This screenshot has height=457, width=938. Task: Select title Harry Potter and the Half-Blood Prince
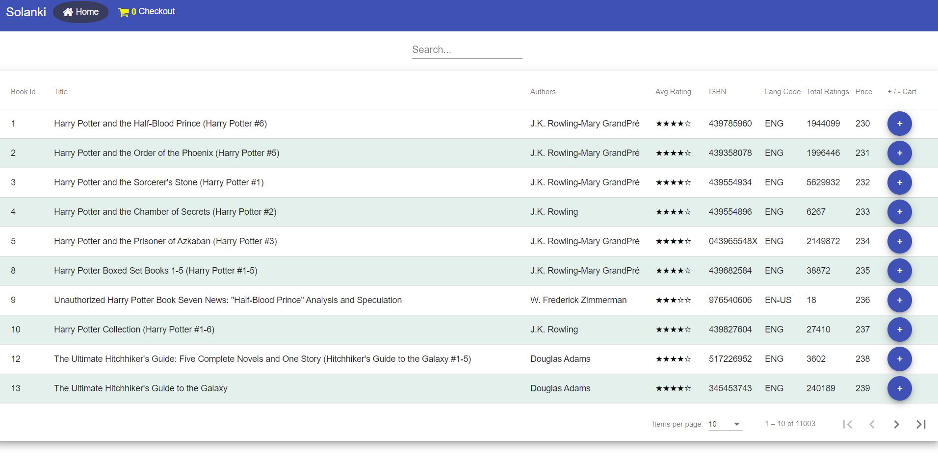point(160,124)
